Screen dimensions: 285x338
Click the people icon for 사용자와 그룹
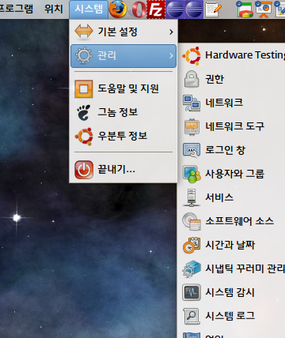(x=192, y=174)
